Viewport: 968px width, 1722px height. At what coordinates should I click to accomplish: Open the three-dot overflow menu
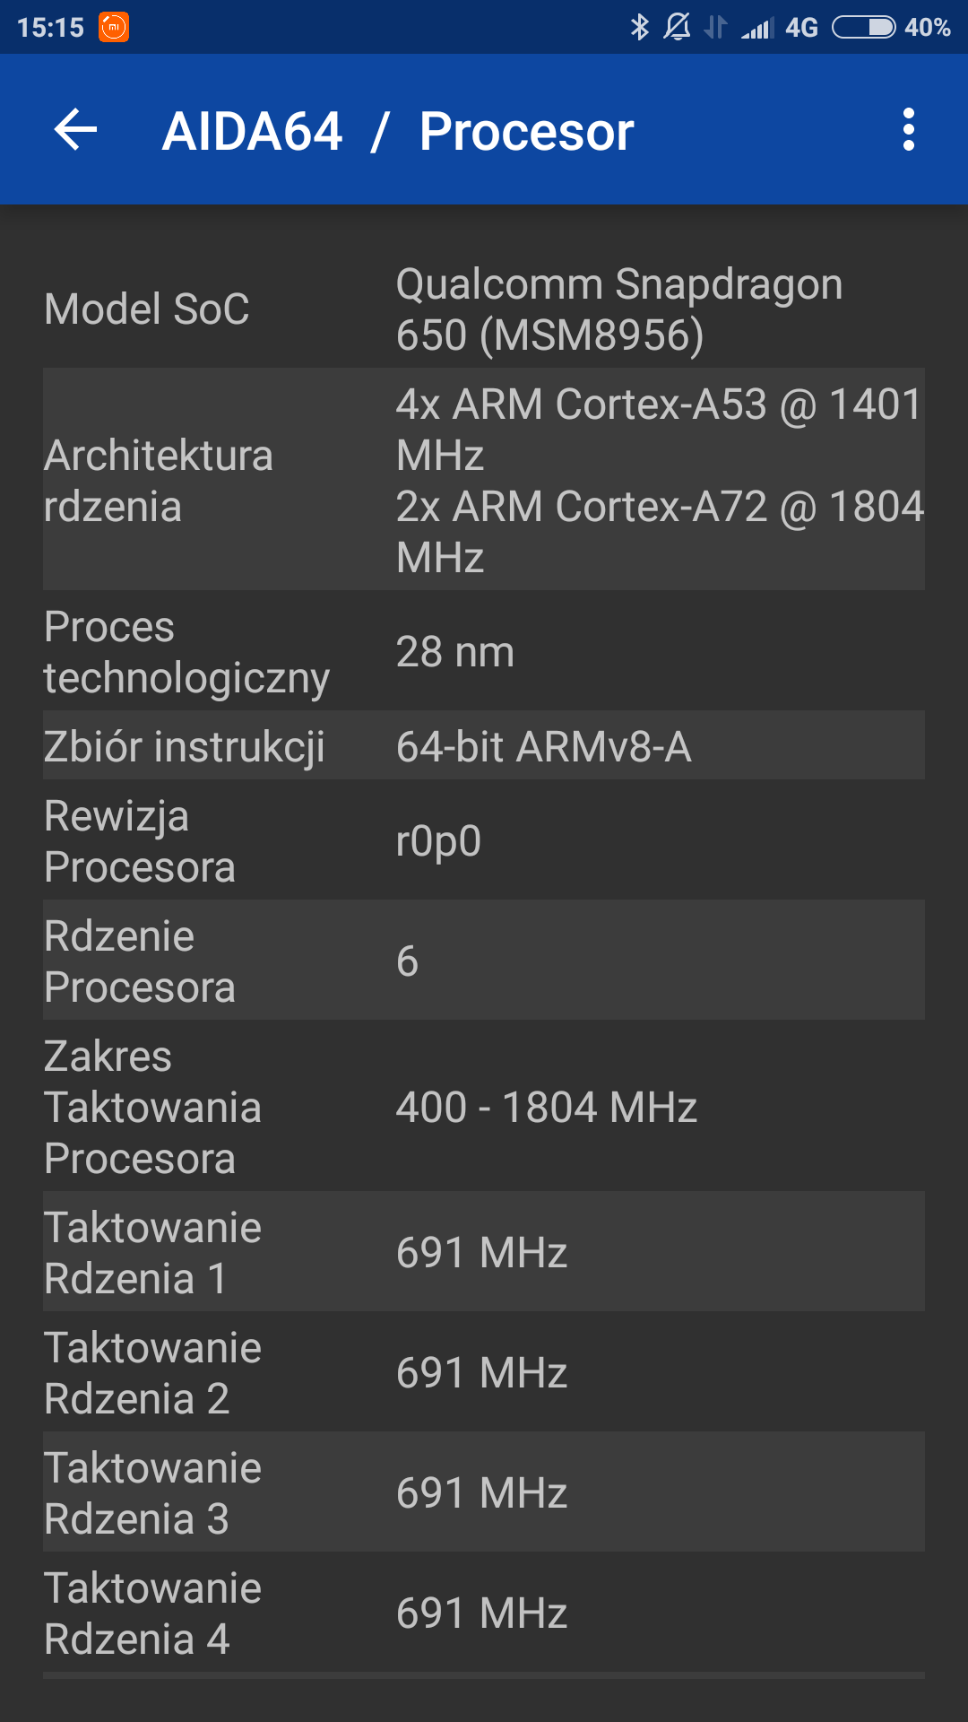coord(908,130)
